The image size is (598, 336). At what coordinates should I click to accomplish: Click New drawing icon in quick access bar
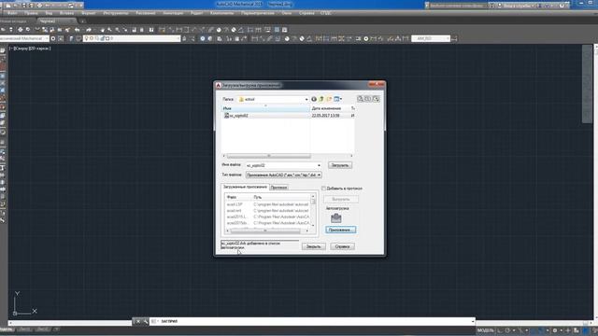[8, 6]
